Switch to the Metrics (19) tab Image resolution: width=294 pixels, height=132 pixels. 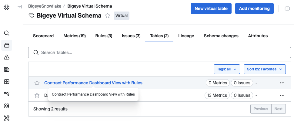point(75,36)
